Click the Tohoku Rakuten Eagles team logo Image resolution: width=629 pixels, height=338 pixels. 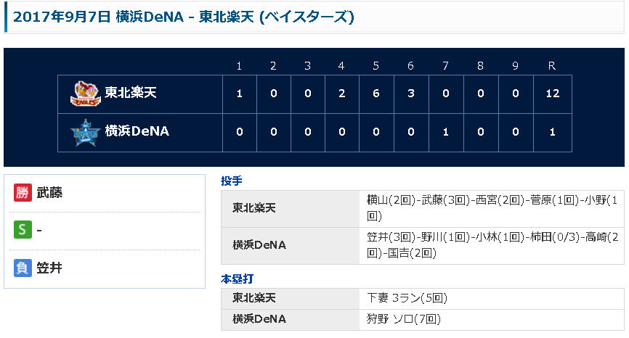point(84,93)
